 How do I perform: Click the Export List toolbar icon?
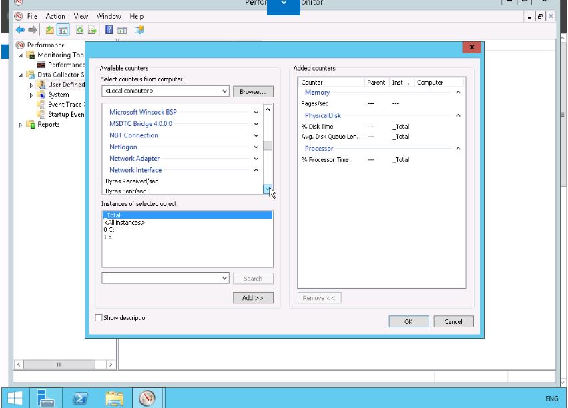tap(92, 30)
